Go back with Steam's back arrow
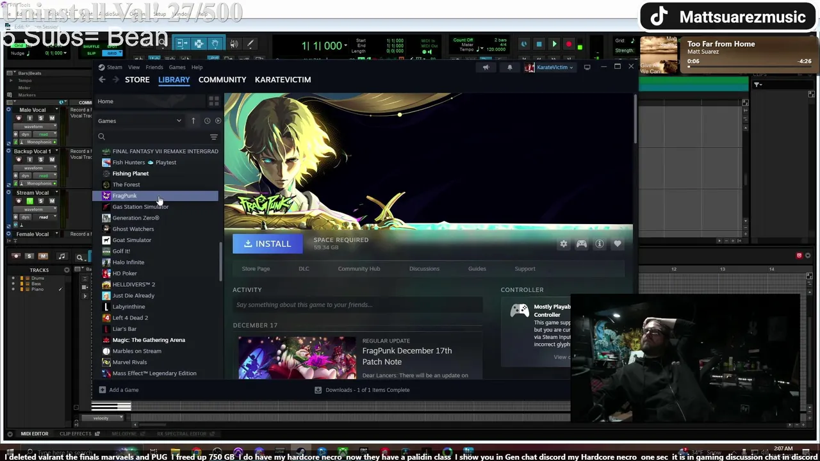820x461 pixels. pyautogui.click(x=102, y=79)
